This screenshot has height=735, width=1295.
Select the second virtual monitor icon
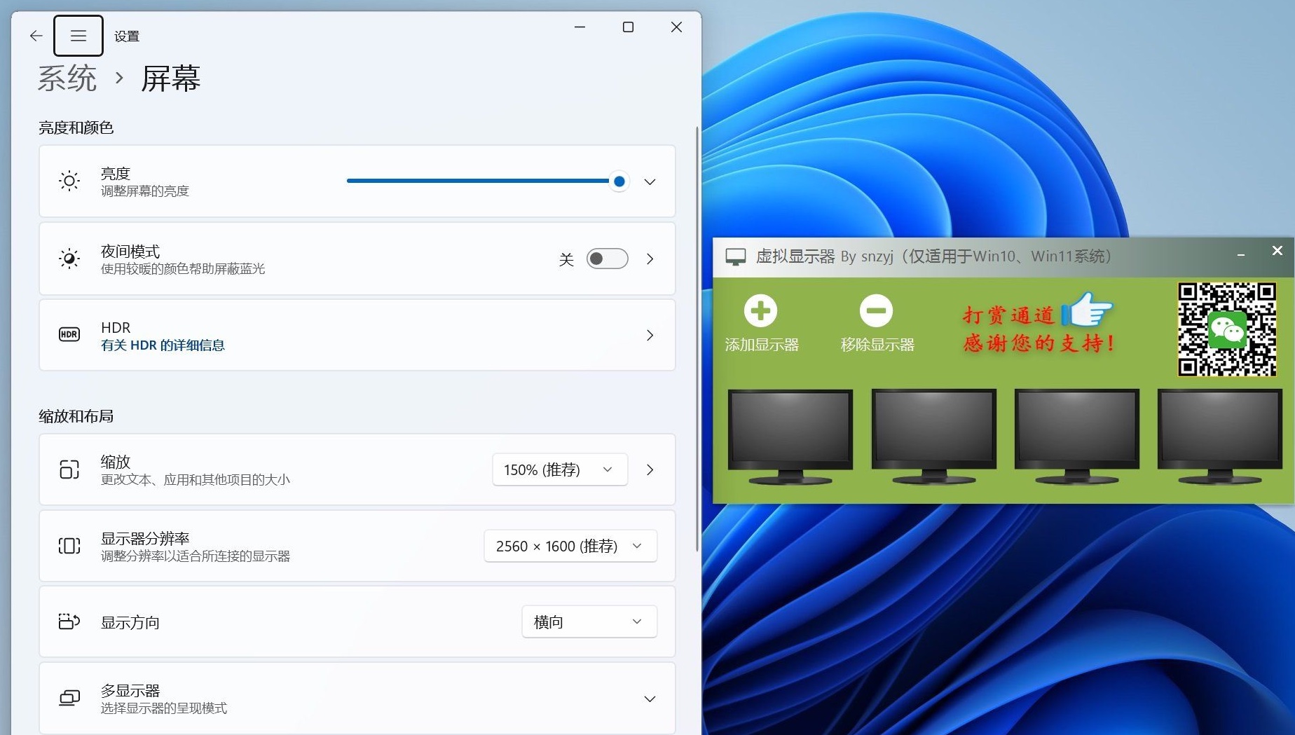[x=933, y=436]
